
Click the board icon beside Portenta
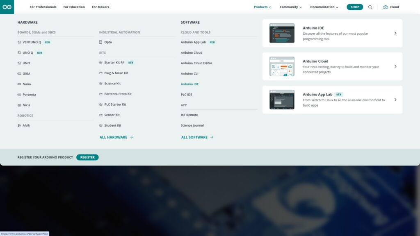tap(19, 95)
